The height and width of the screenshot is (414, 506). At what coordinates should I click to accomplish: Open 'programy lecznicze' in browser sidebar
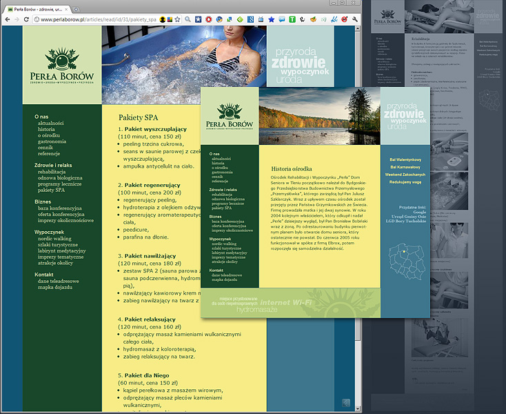(x=59, y=184)
